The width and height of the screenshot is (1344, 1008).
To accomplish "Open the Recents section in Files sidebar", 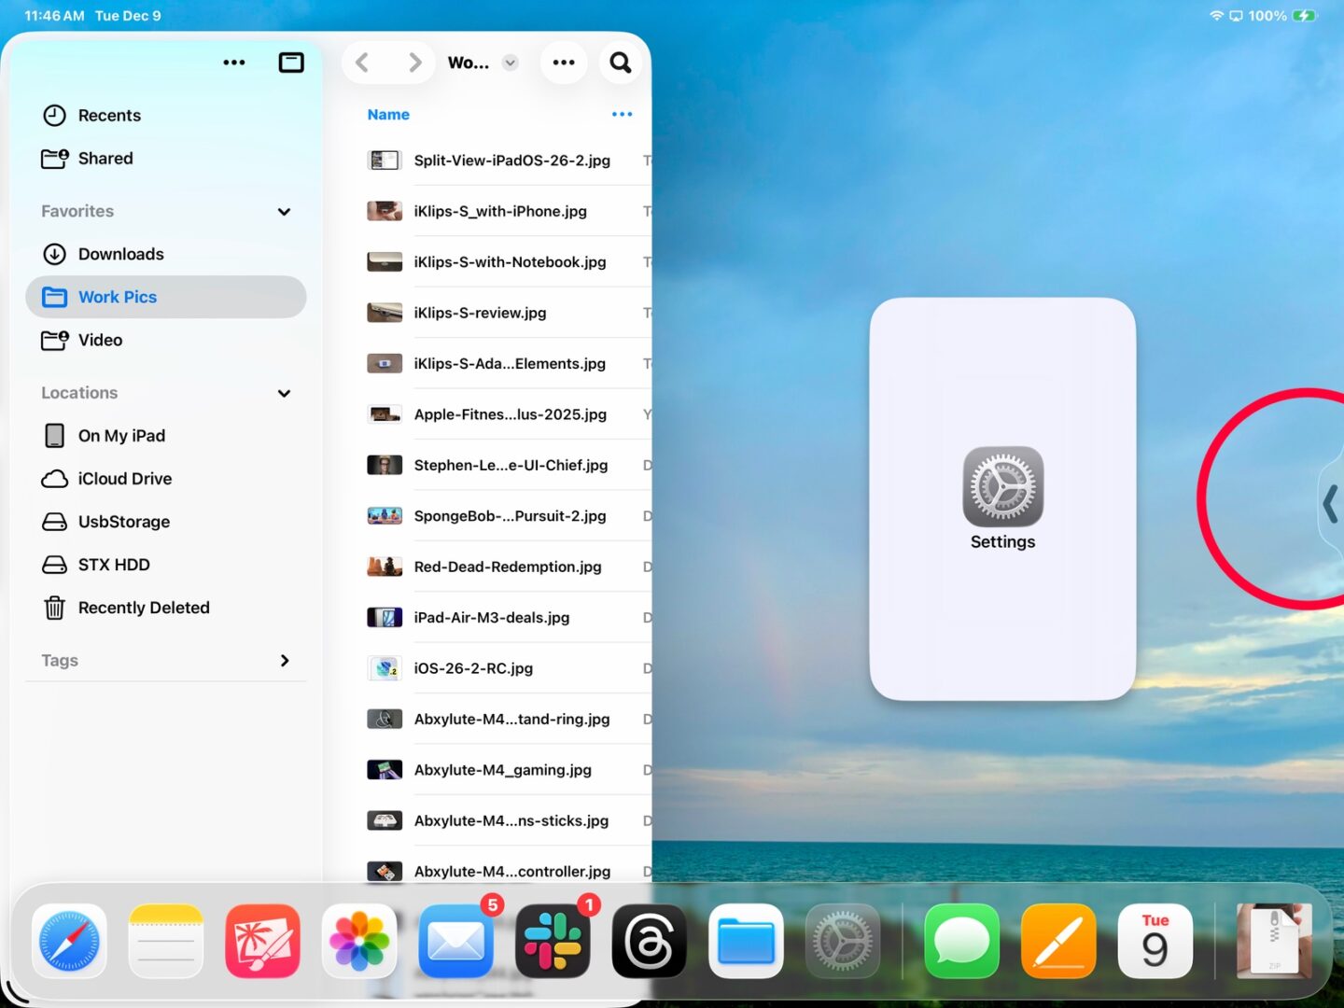I will point(109,115).
